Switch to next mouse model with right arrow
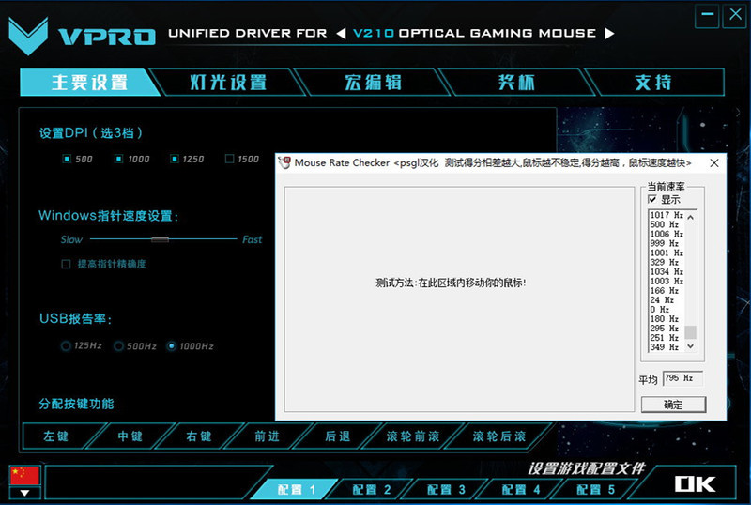The width and height of the screenshot is (751, 505). pyautogui.click(x=609, y=34)
